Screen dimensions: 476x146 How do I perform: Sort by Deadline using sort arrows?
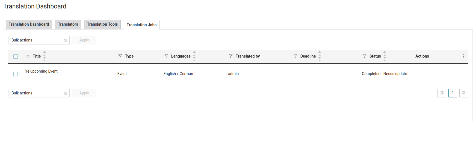320,56
